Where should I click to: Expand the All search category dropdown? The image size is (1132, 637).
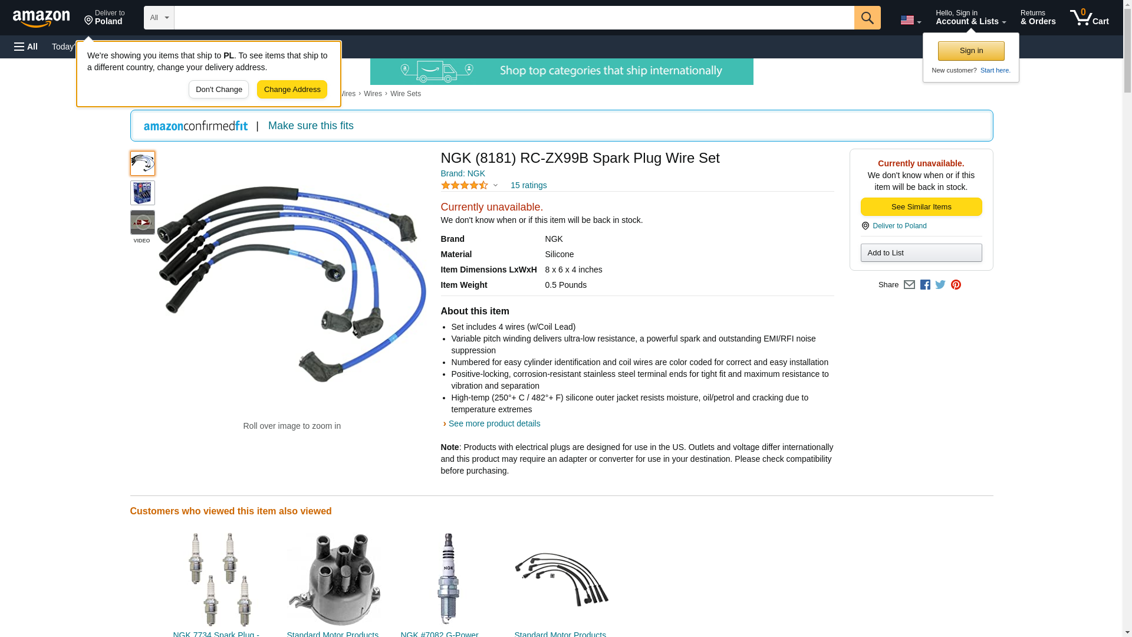(x=159, y=18)
